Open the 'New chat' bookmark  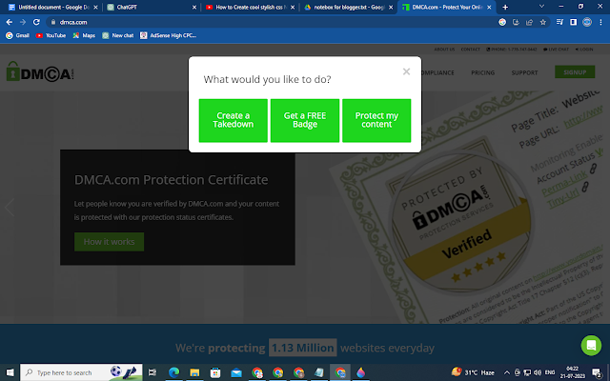(118, 35)
